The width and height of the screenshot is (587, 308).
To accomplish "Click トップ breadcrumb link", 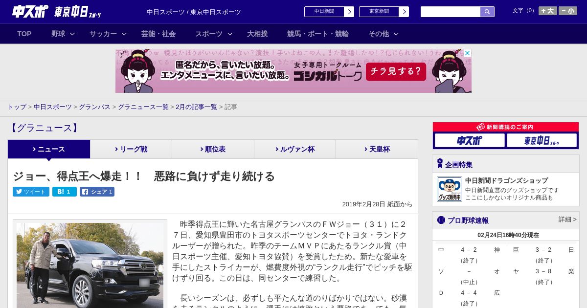I will [17, 107].
